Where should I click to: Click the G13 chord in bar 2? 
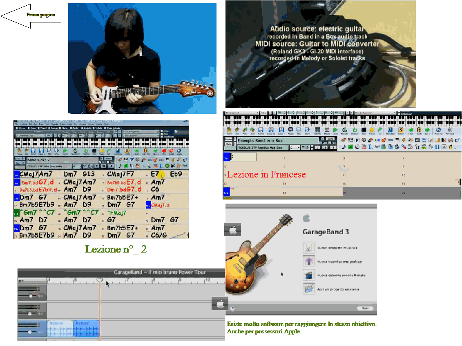coord(88,174)
